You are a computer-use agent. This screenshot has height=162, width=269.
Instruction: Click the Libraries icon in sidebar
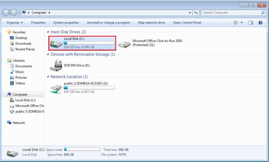coord(9,60)
